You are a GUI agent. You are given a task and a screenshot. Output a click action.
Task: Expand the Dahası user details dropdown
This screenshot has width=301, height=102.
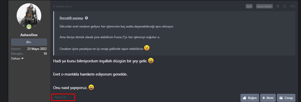pos(17,58)
